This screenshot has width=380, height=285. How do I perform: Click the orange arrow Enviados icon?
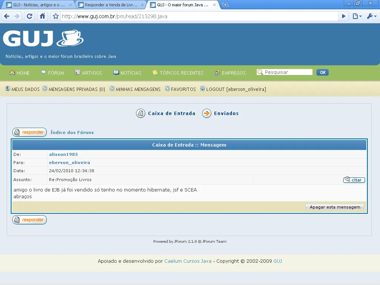coord(207,114)
